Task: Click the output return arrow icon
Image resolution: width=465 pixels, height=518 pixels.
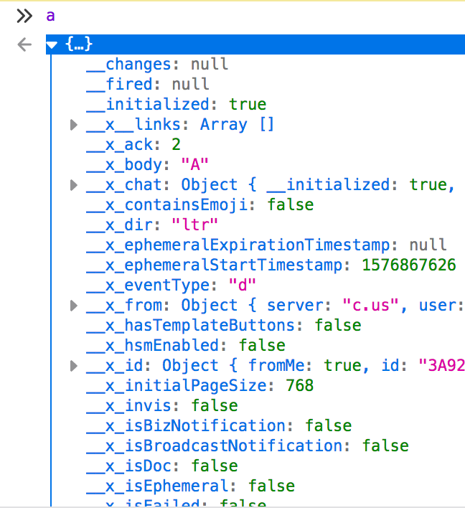Action: [x=25, y=44]
